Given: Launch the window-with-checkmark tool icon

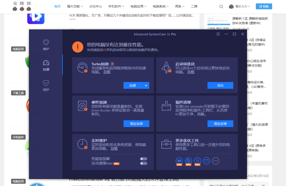Looking at the screenshot, I should click(206, 161).
